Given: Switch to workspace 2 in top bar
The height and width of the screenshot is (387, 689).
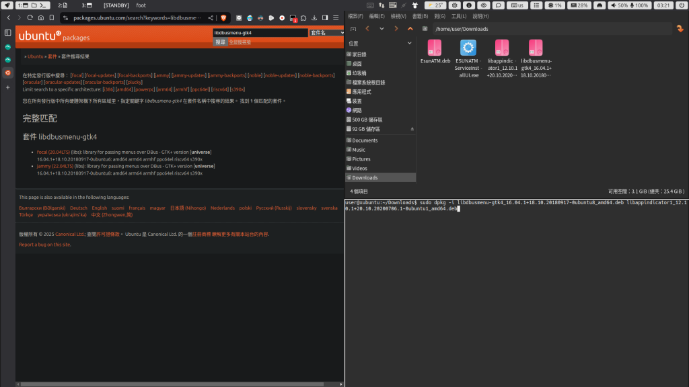Looking at the screenshot, I should pos(63,5).
